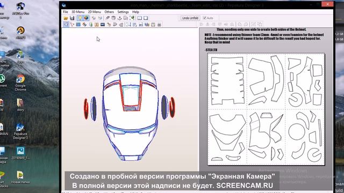Switch to split two-pane window layout icon

139,18
